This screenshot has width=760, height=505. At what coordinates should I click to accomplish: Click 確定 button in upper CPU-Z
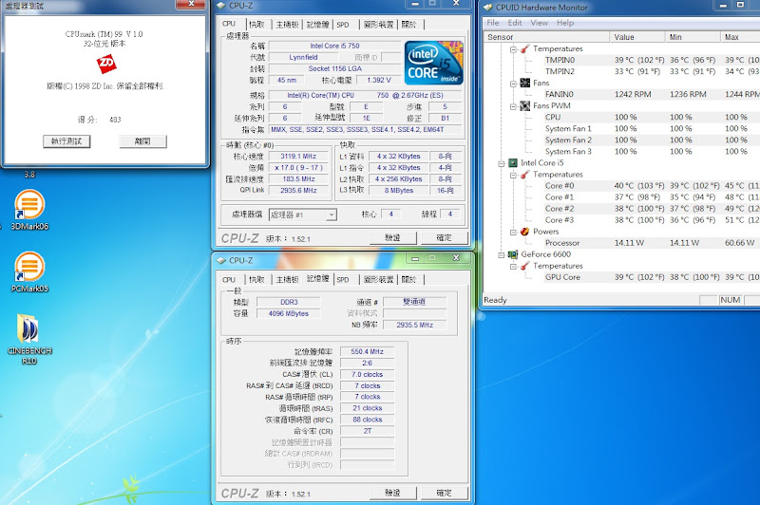pos(444,237)
